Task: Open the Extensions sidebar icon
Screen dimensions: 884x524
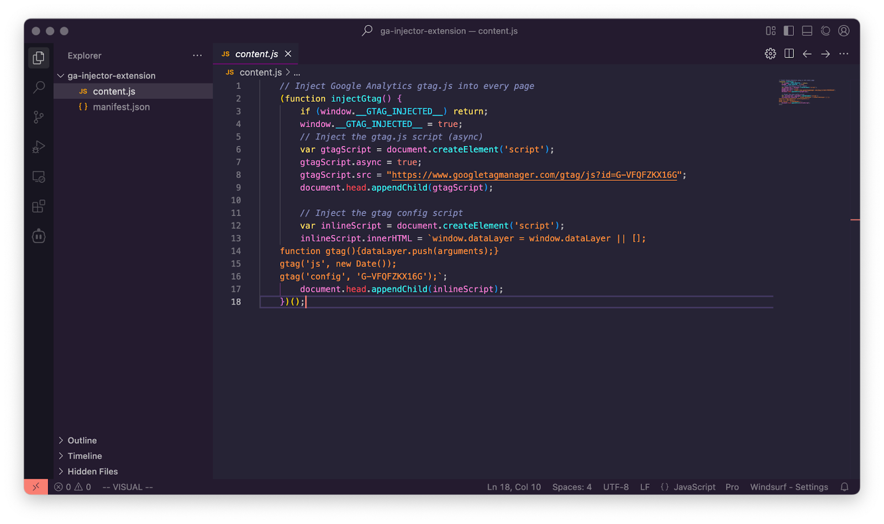Action: [x=38, y=206]
